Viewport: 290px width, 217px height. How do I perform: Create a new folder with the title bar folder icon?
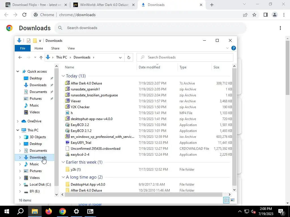click(35, 41)
